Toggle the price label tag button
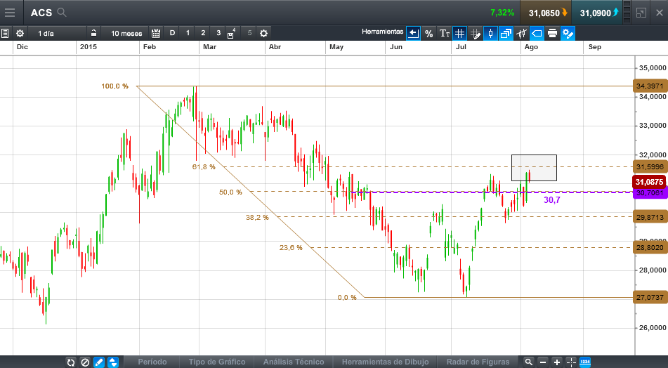The image size is (668, 368). click(537, 33)
